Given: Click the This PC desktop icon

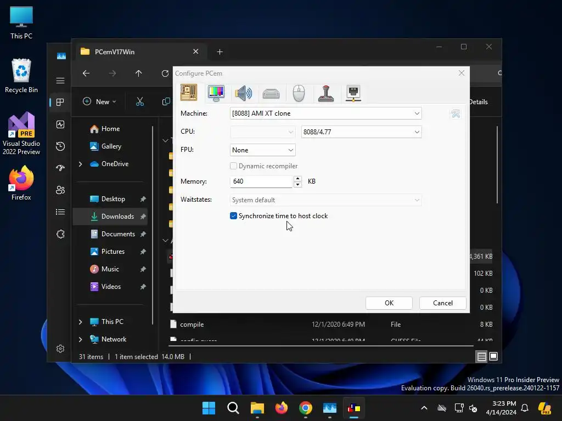Looking at the screenshot, I should coord(21,23).
